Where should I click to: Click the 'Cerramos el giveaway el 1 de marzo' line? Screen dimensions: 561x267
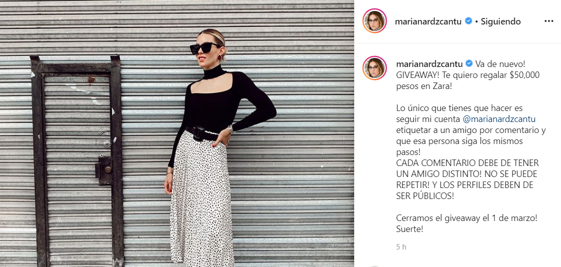tap(466, 218)
